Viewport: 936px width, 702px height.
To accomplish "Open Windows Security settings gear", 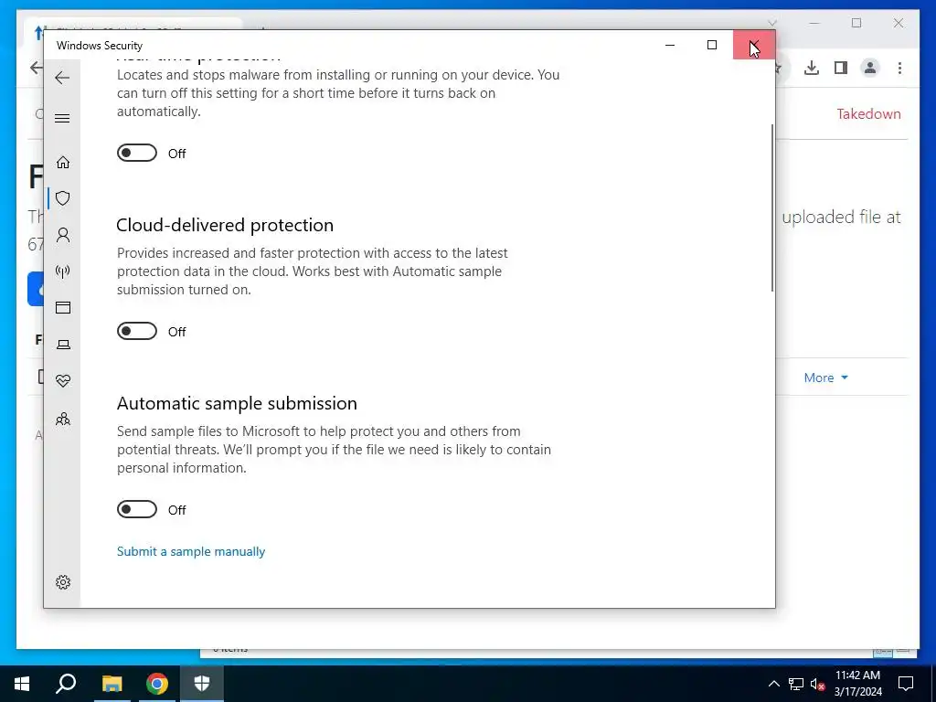I will (x=63, y=582).
